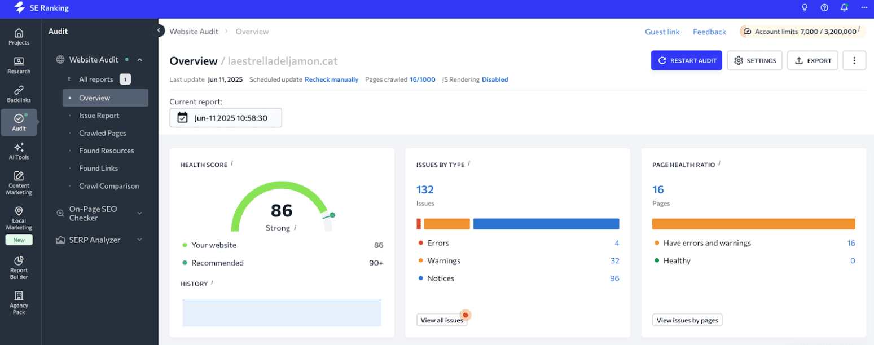Image resolution: width=874 pixels, height=345 pixels.
Task: Open the help question mark icon
Action: [824, 8]
